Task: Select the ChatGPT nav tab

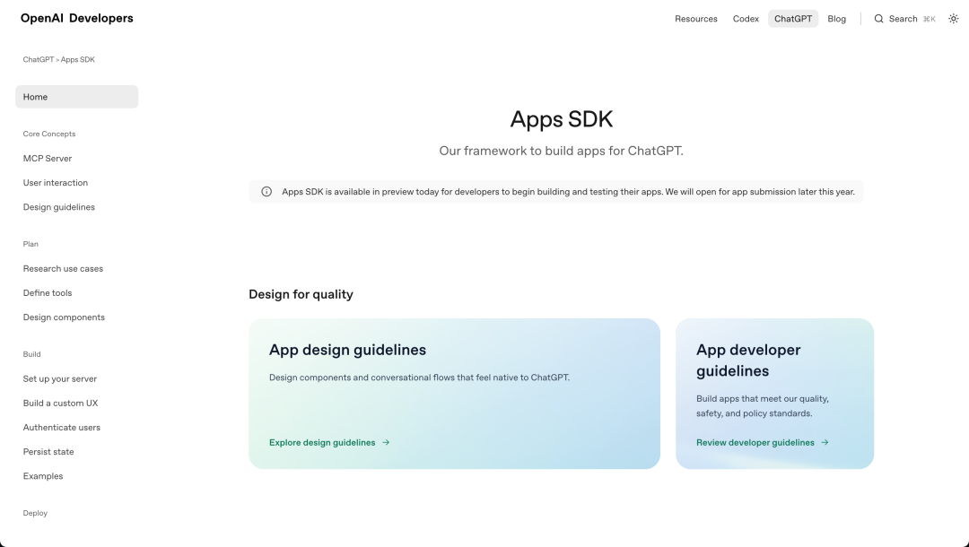Action: [793, 19]
